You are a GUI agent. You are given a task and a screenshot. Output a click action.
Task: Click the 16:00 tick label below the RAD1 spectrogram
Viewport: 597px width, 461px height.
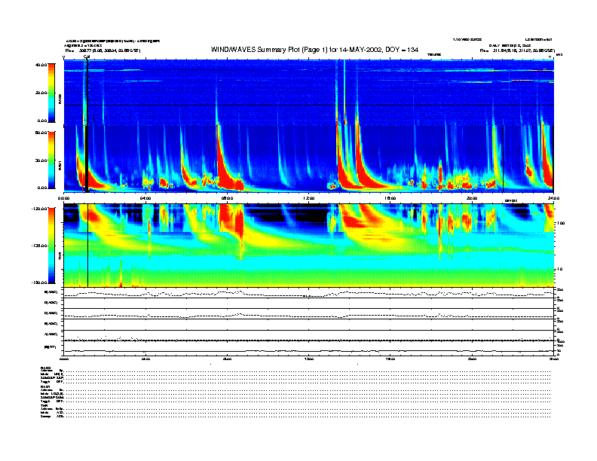coord(390,198)
